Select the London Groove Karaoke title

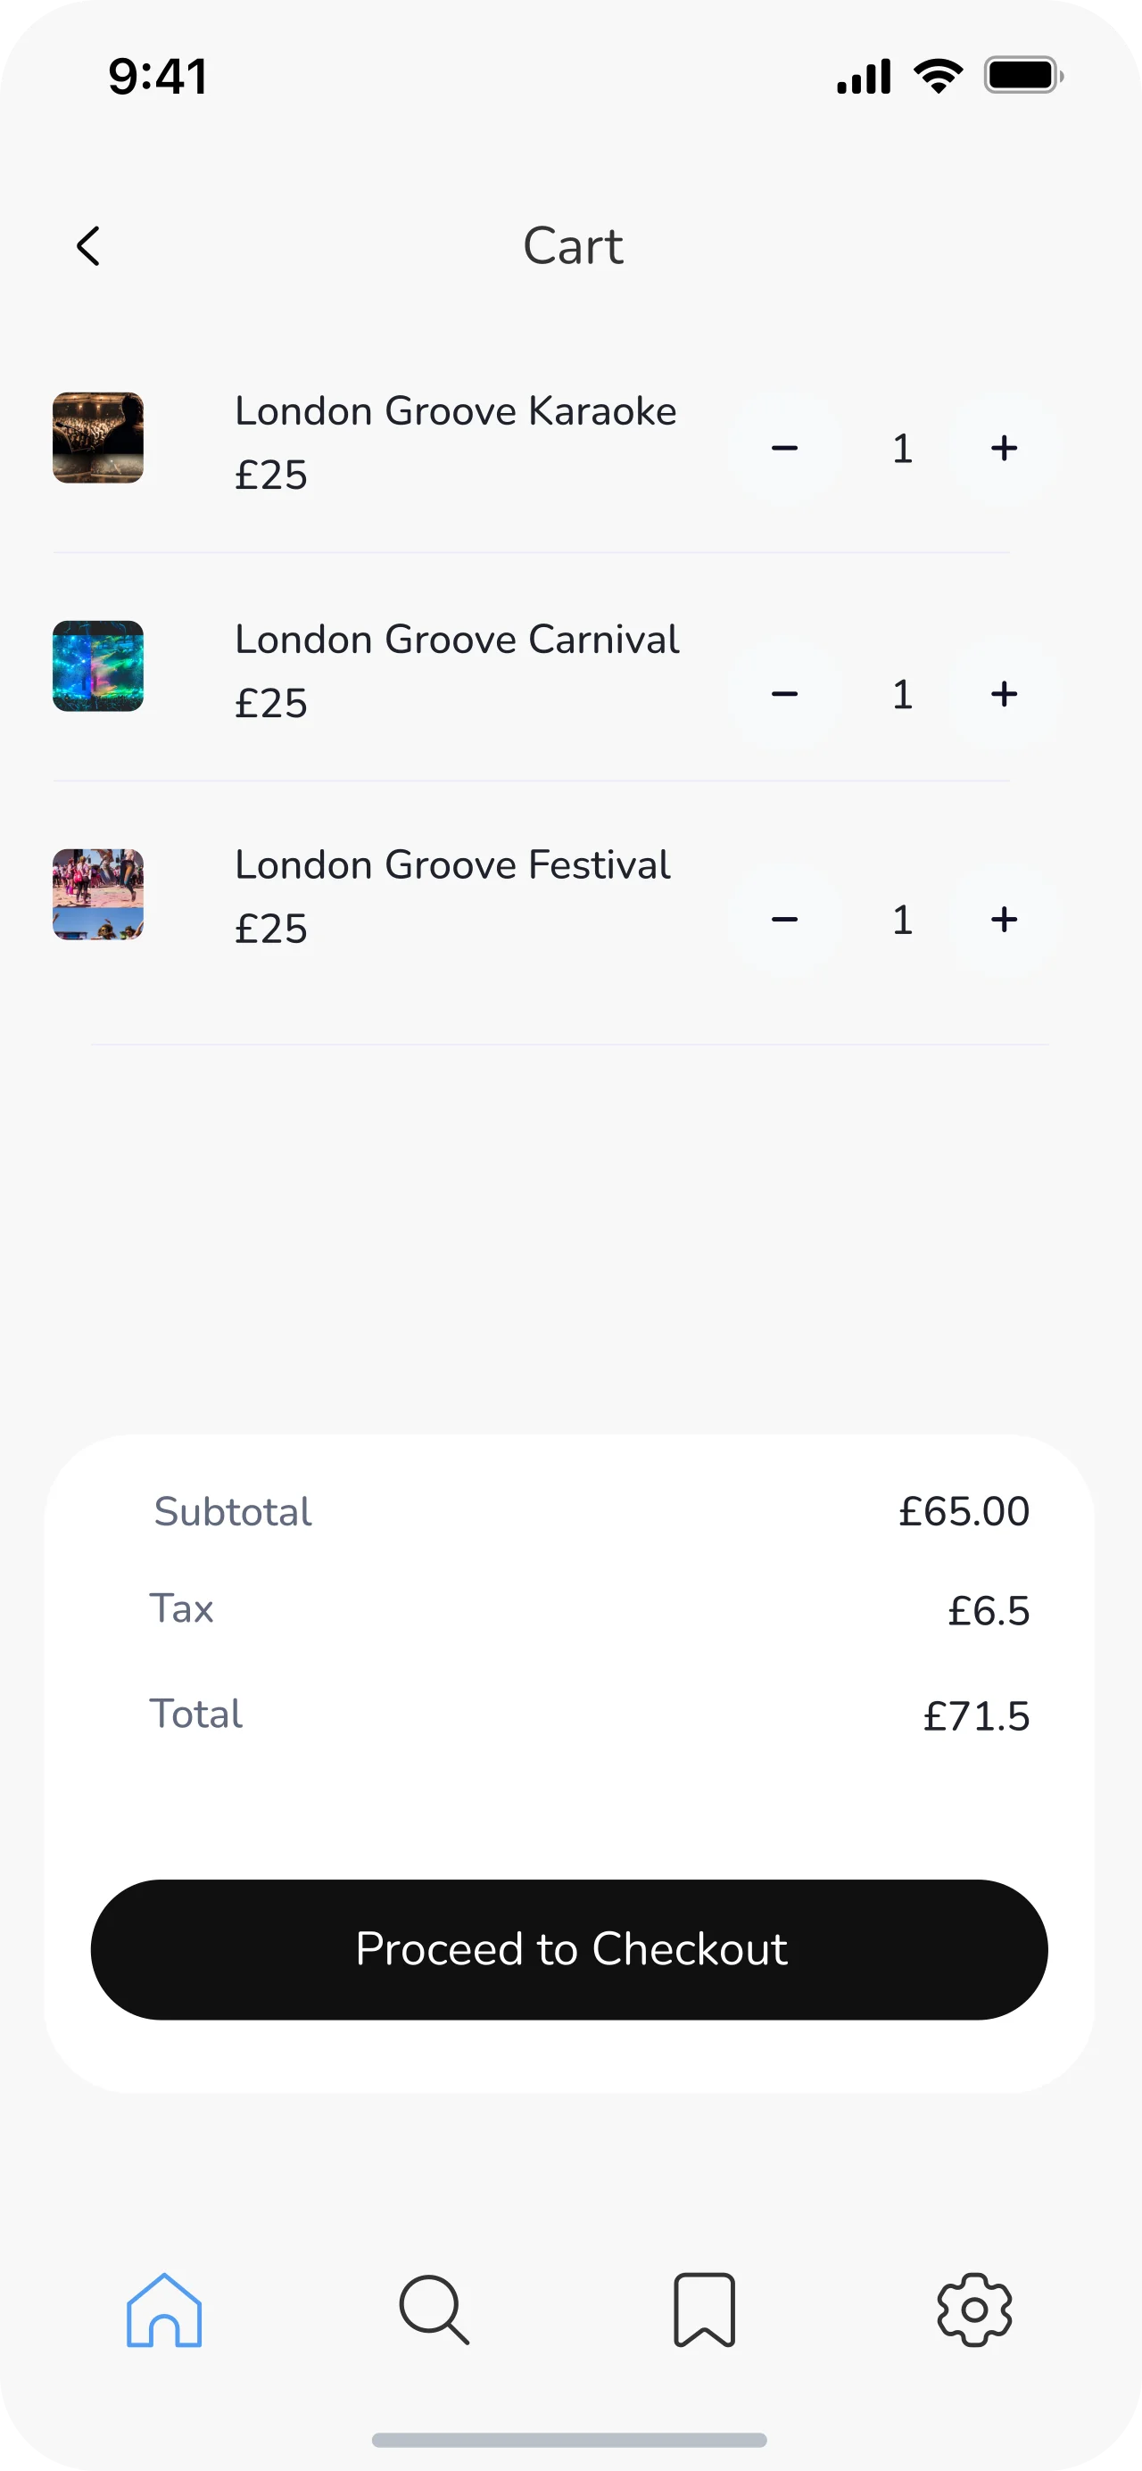[x=456, y=411]
